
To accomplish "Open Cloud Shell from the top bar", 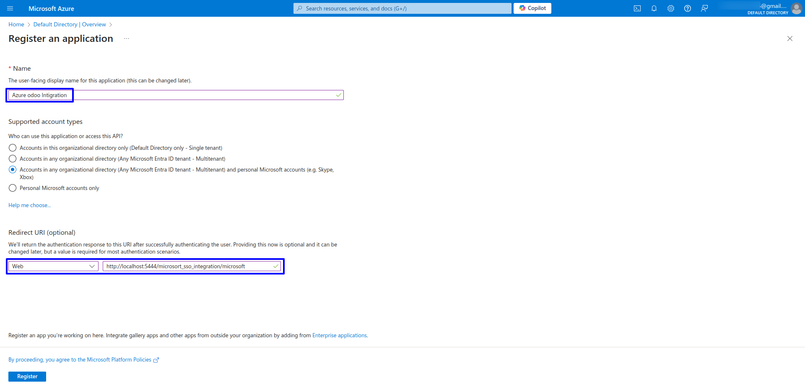I will point(637,8).
